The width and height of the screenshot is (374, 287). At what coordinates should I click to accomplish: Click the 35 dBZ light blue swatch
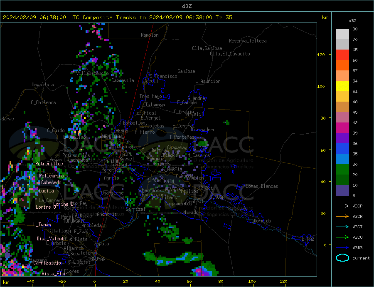[342, 159]
